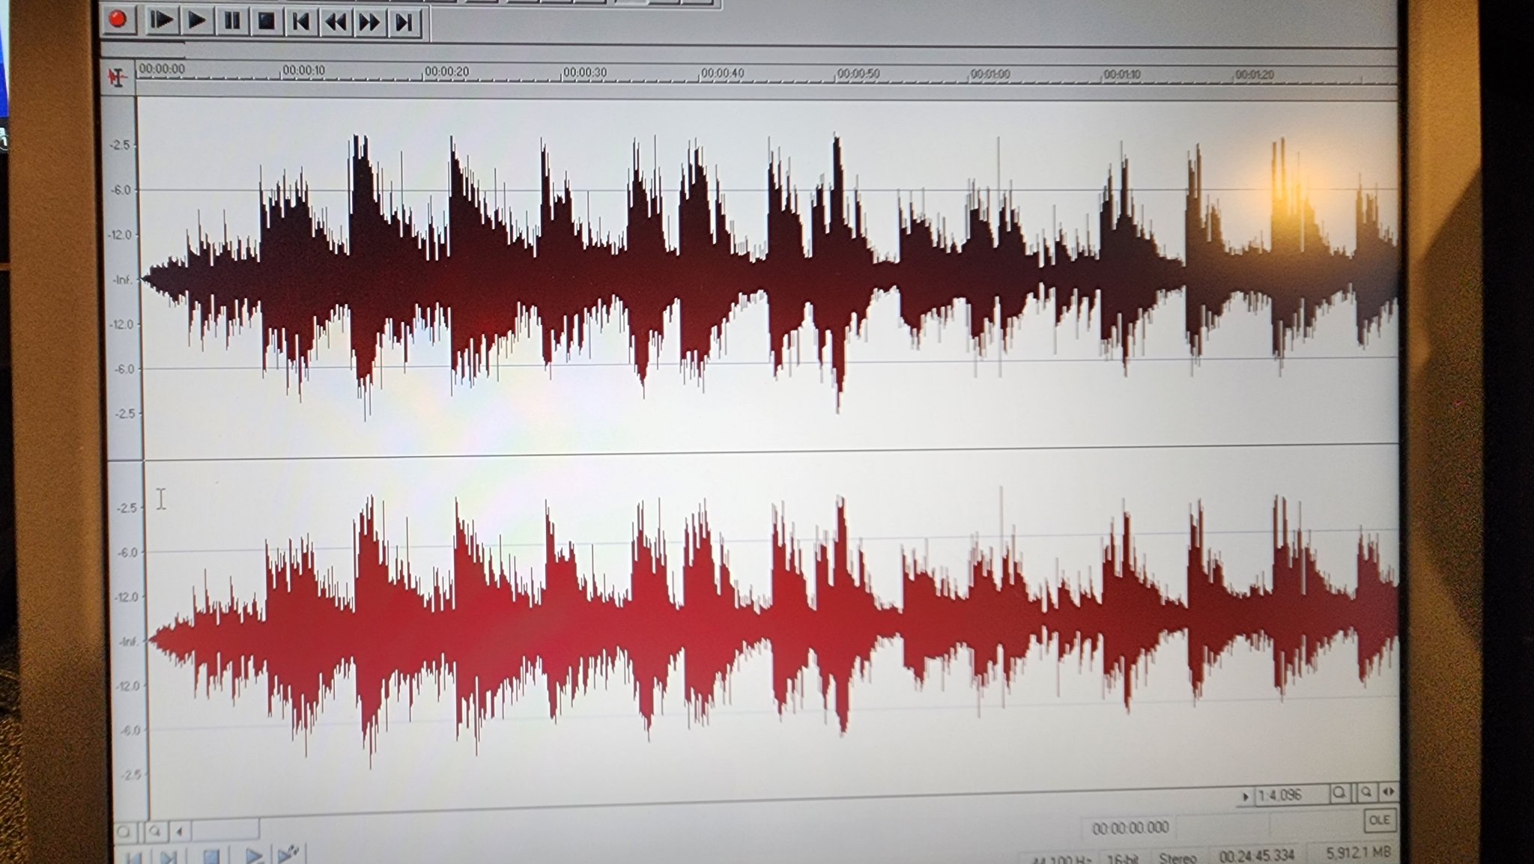The image size is (1534, 864).
Task: Click the 00:00:10 mark on the time ruler
Action: pyautogui.click(x=303, y=70)
